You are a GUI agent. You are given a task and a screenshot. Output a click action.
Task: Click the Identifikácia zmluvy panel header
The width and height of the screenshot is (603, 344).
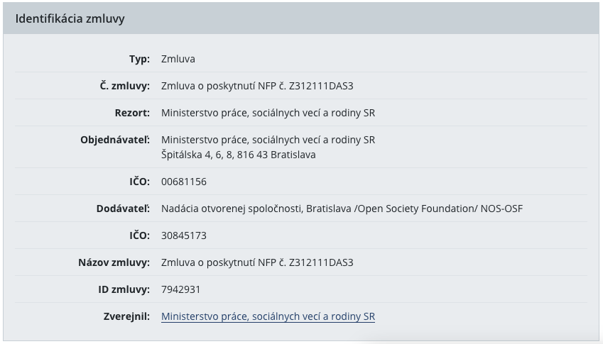301,18
